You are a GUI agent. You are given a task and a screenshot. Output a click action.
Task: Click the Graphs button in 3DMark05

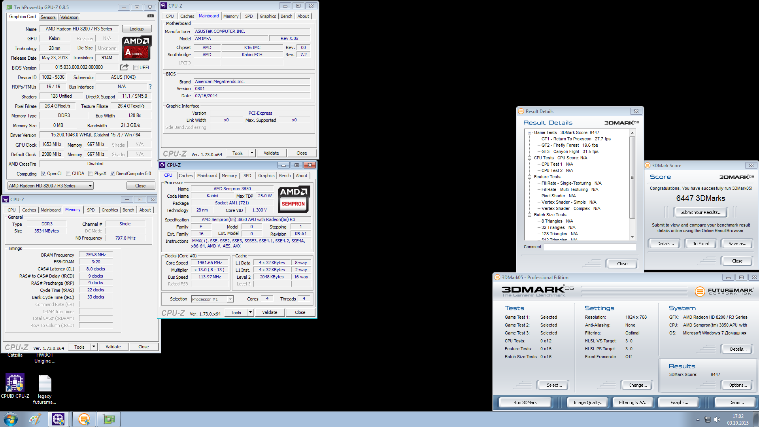click(679, 402)
